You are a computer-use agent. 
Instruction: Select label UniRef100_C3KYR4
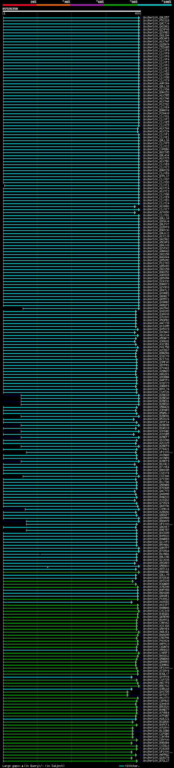[x=156, y=737]
